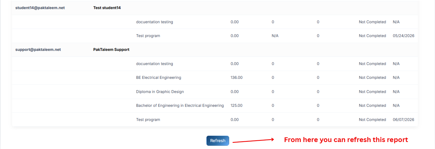435x149 pixels.
Task: Click the 136.00 value
Action: tap(236, 77)
